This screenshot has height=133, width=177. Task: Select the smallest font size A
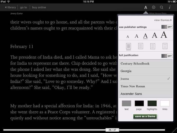coord(128,37)
